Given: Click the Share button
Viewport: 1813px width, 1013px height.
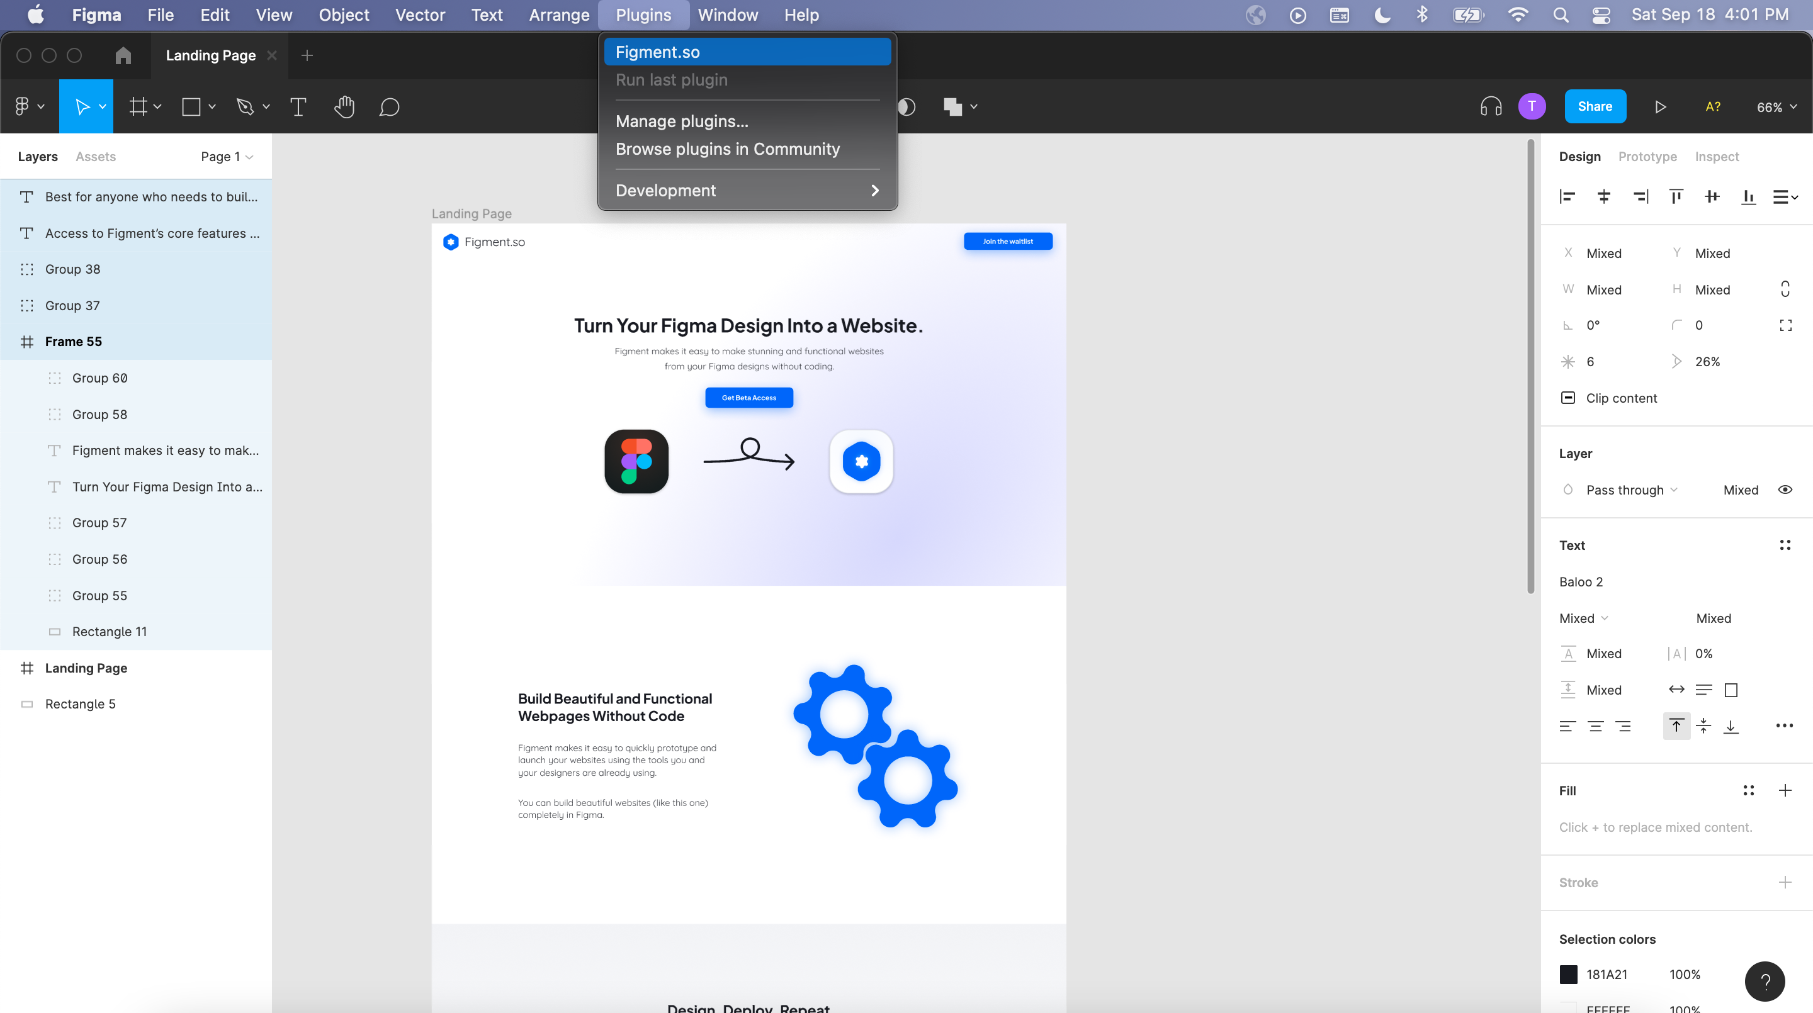Looking at the screenshot, I should [1595, 106].
